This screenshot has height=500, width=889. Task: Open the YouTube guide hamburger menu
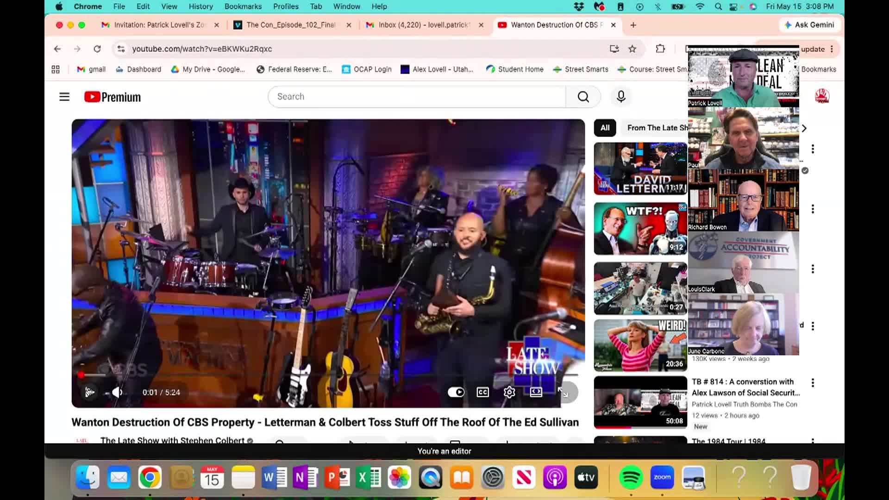pyautogui.click(x=64, y=97)
